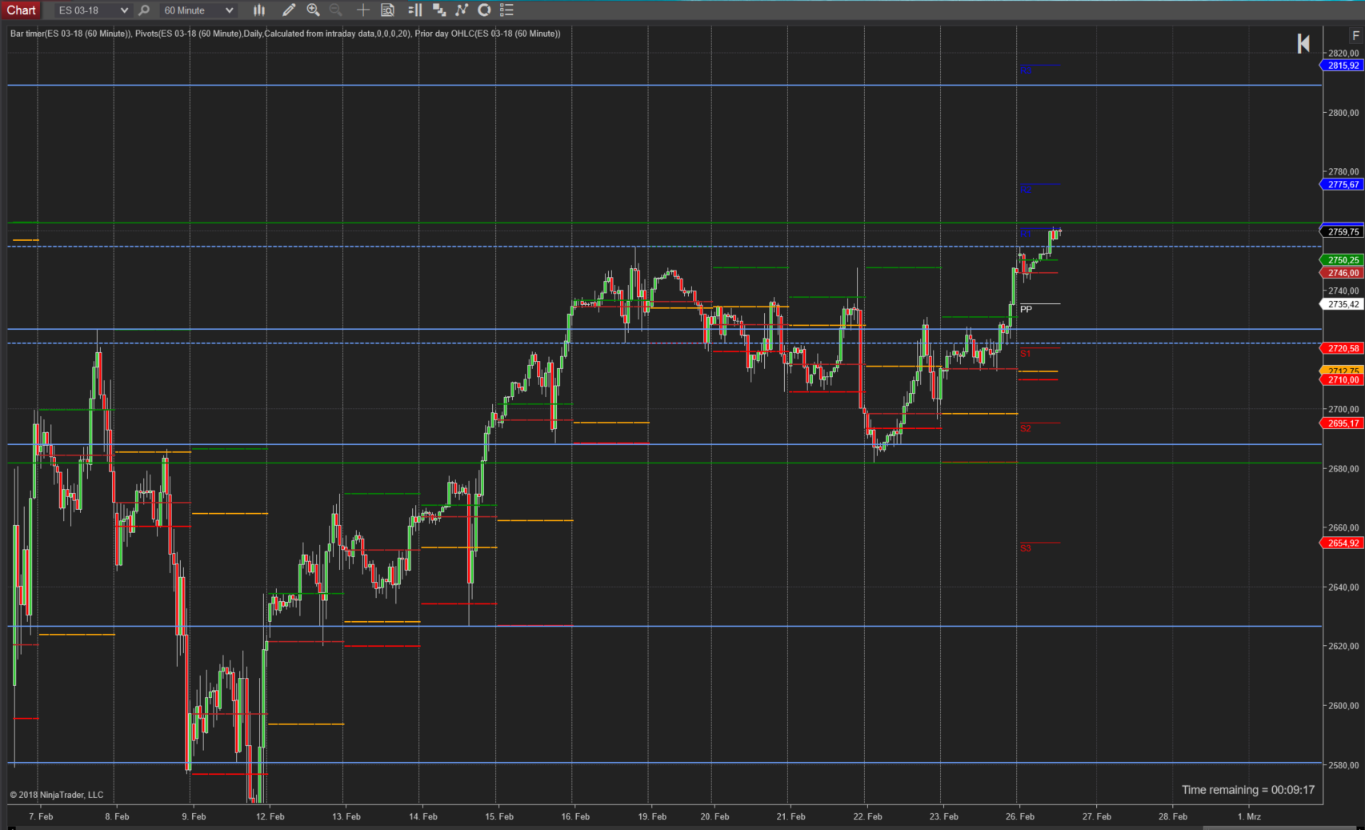Click the 2759,75 current price marker
The width and height of the screenshot is (1365, 830).
1341,232
